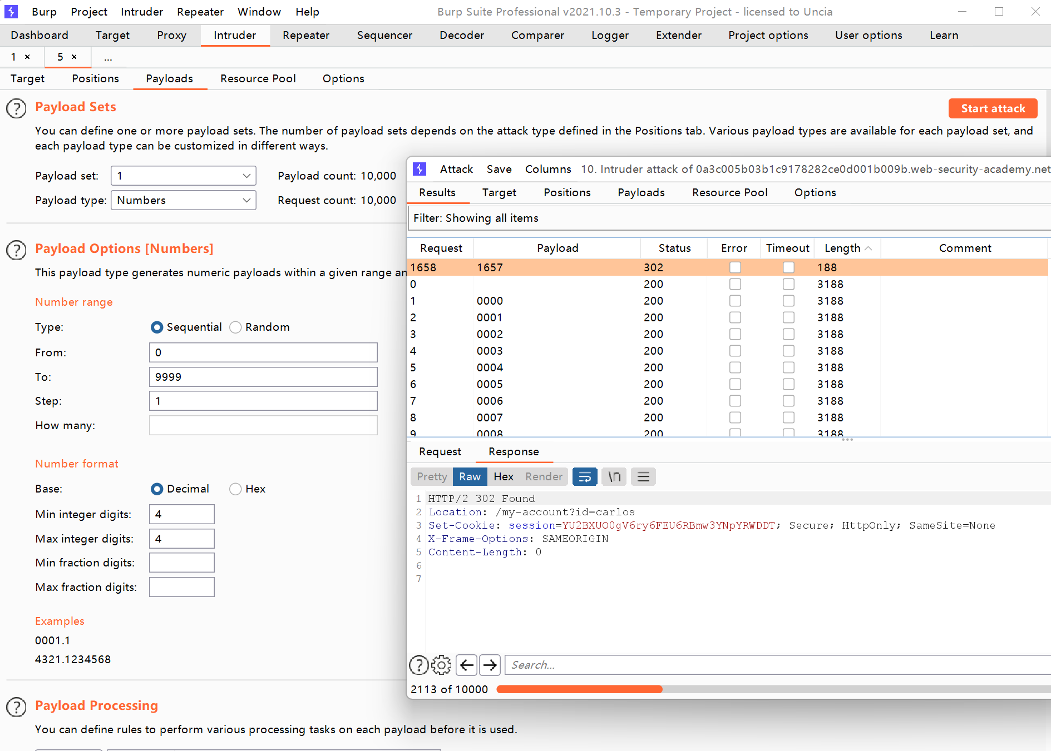Open the Burp menu
The height and width of the screenshot is (751, 1051).
point(44,12)
